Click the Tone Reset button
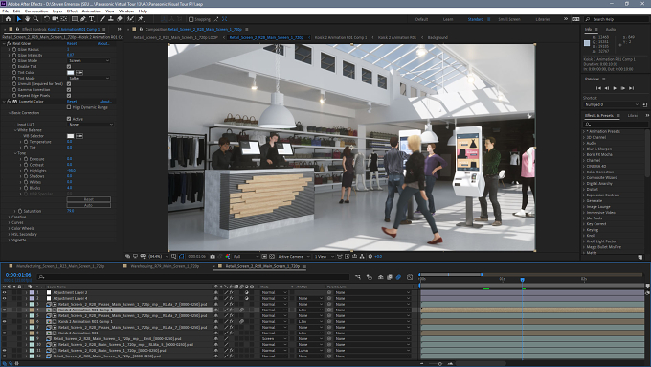This screenshot has height=367, width=651. [x=89, y=199]
